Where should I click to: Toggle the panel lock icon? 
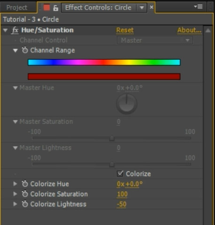click(x=55, y=8)
